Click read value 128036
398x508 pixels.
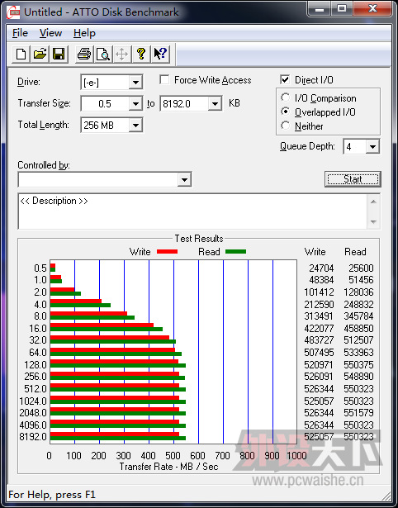pos(358,292)
